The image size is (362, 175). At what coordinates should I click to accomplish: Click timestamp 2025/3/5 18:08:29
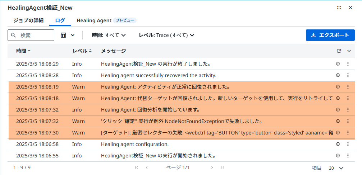pyautogui.click(x=37, y=64)
